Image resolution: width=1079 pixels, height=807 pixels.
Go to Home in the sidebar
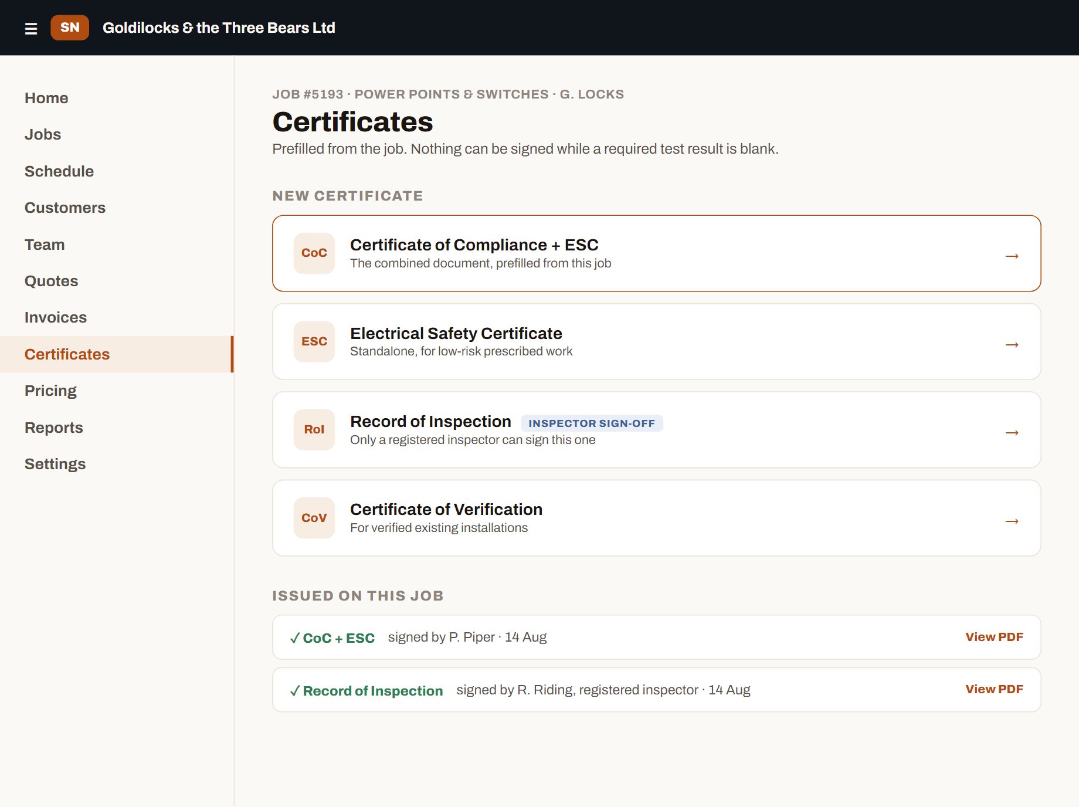click(x=117, y=98)
